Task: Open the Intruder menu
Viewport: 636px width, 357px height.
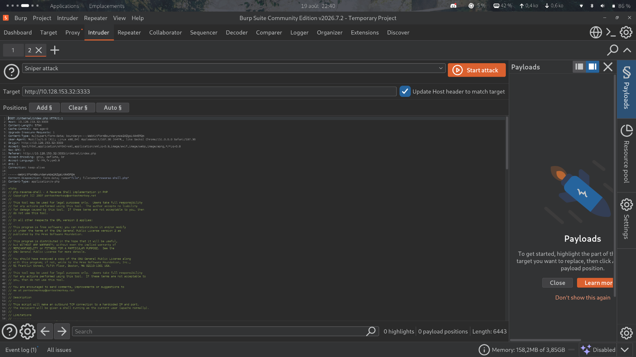Action: pyautogui.click(x=68, y=18)
